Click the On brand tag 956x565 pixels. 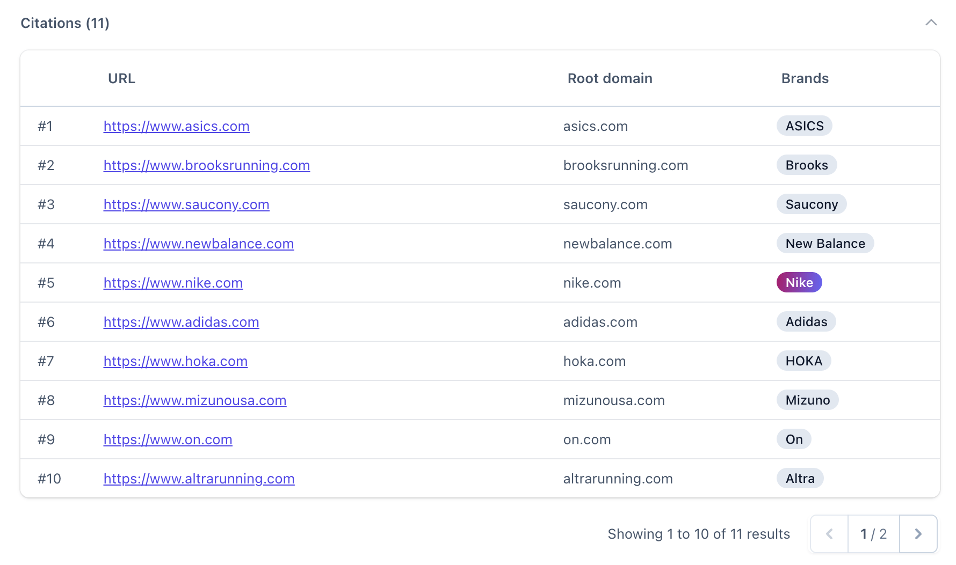[794, 439]
